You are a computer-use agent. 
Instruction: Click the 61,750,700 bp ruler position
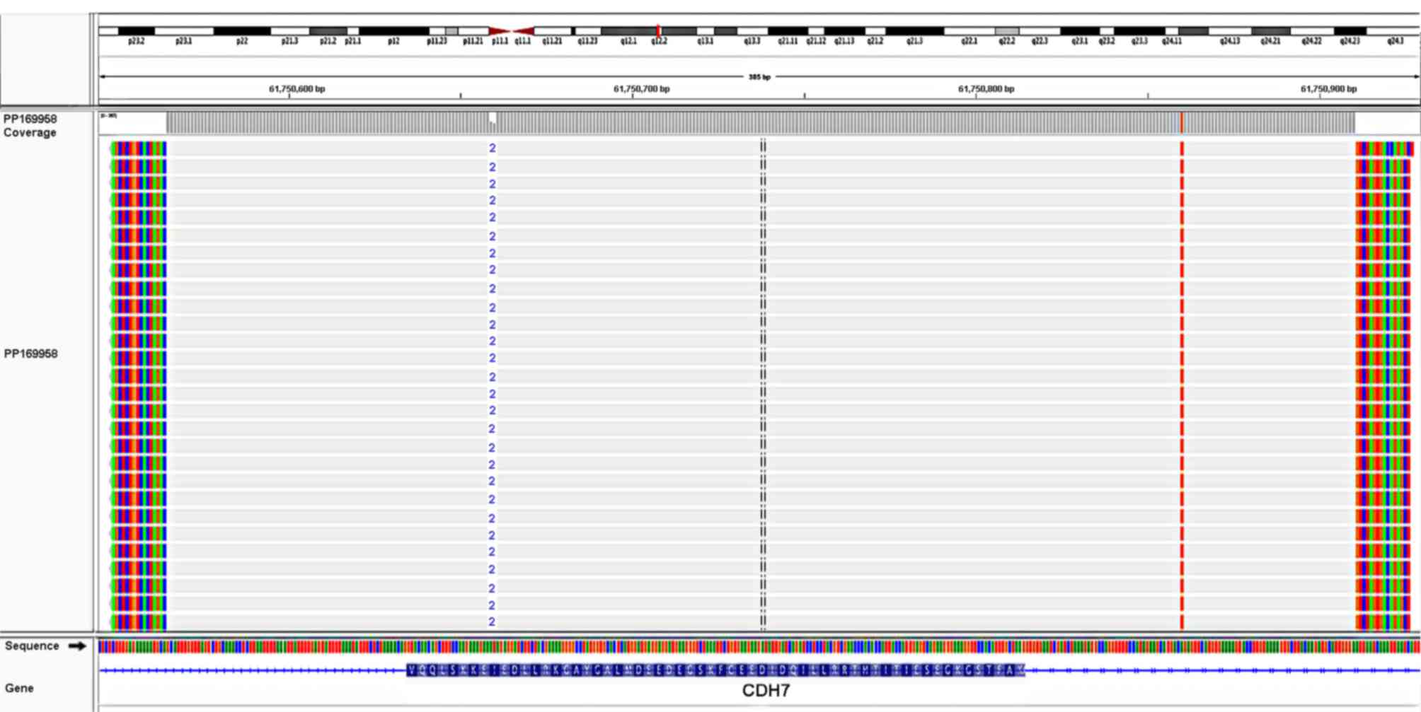pyautogui.click(x=641, y=89)
